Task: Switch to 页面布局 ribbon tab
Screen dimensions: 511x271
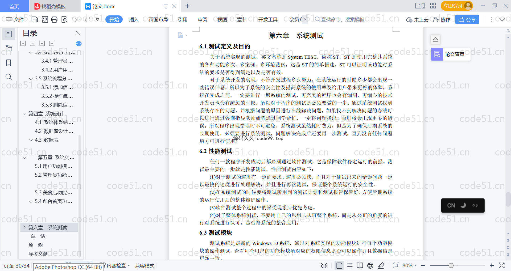Action: pos(158,19)
